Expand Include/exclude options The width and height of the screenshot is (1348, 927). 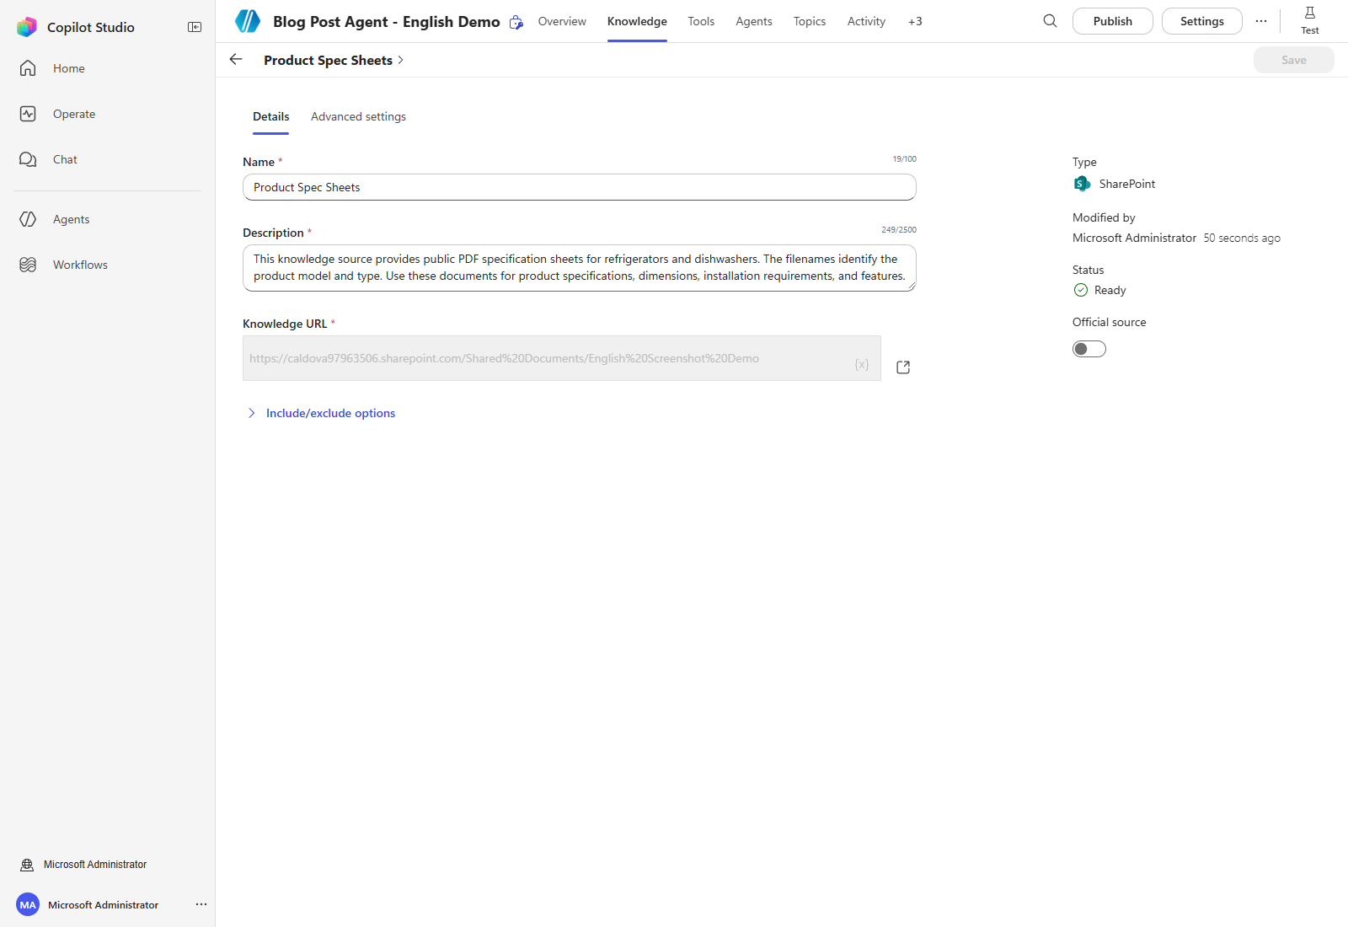(320, 413)
